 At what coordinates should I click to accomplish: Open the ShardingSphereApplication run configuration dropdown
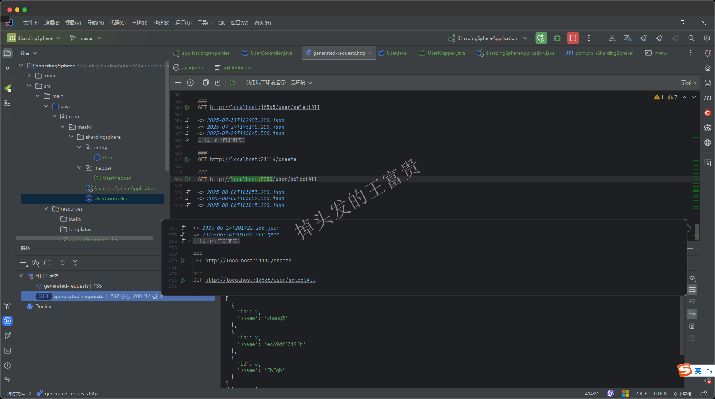pyautogui.click(x=488, y=38)
